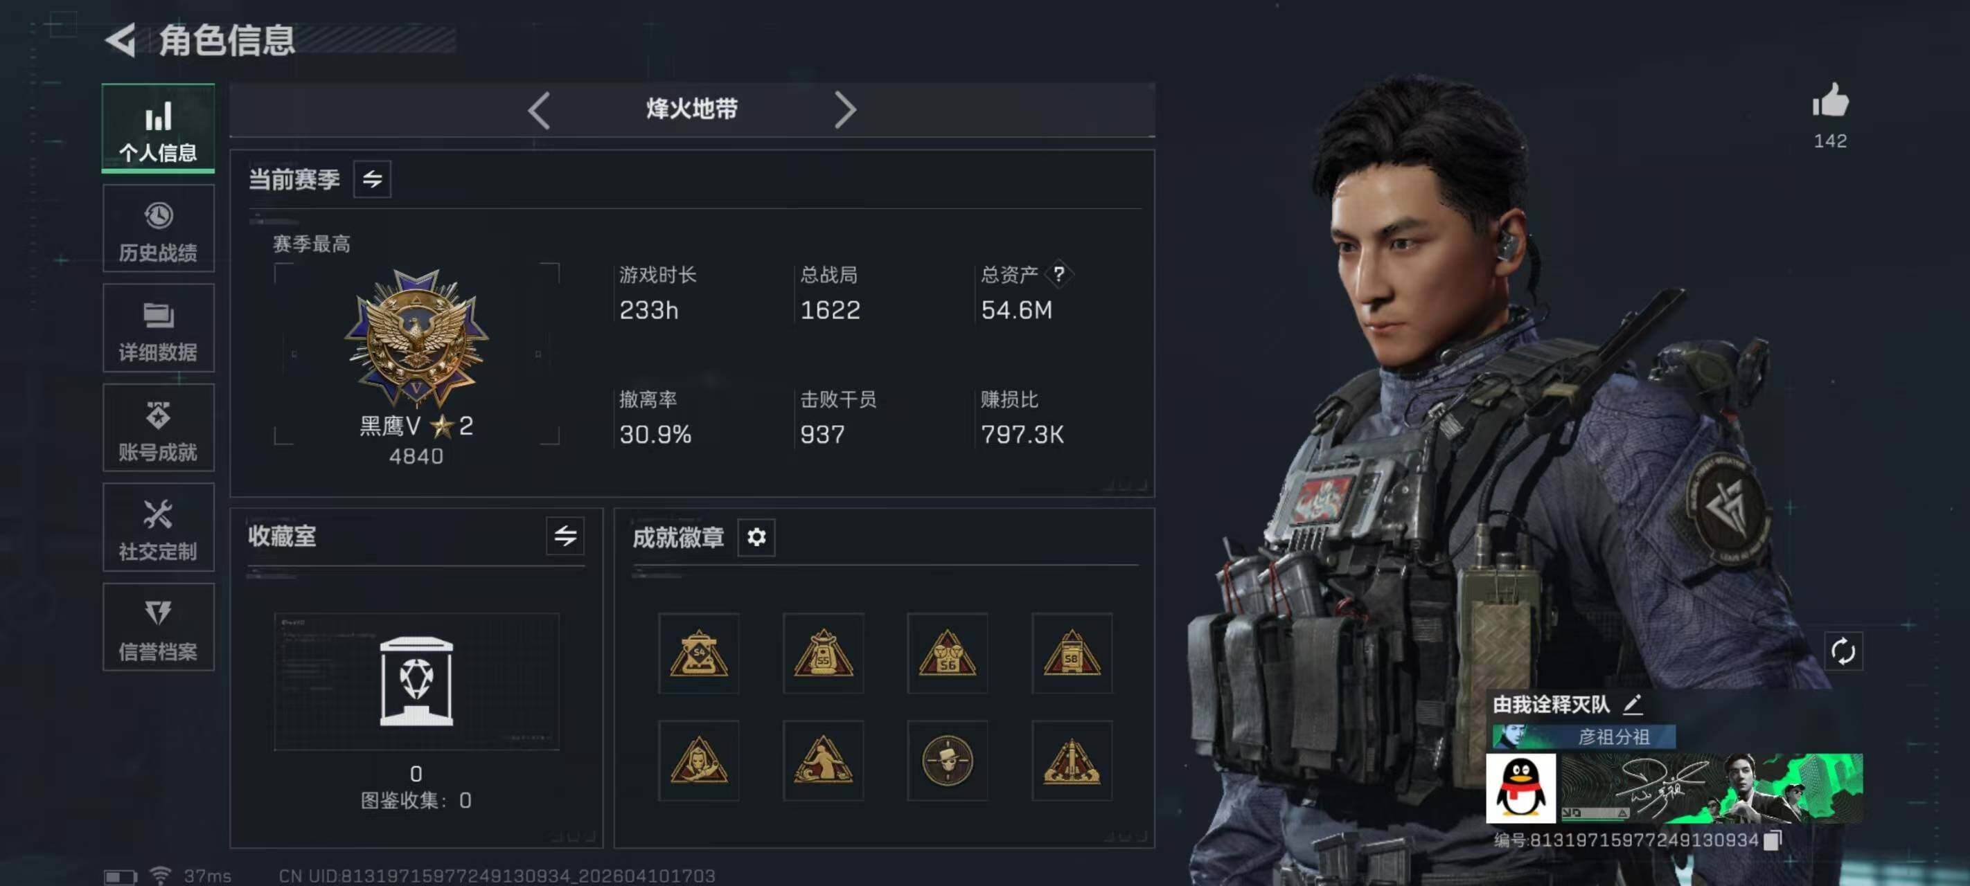Open the 收藏室 display case thumbnail
This screenshot has height=886, width=1970.
click(x=416, y=681)
